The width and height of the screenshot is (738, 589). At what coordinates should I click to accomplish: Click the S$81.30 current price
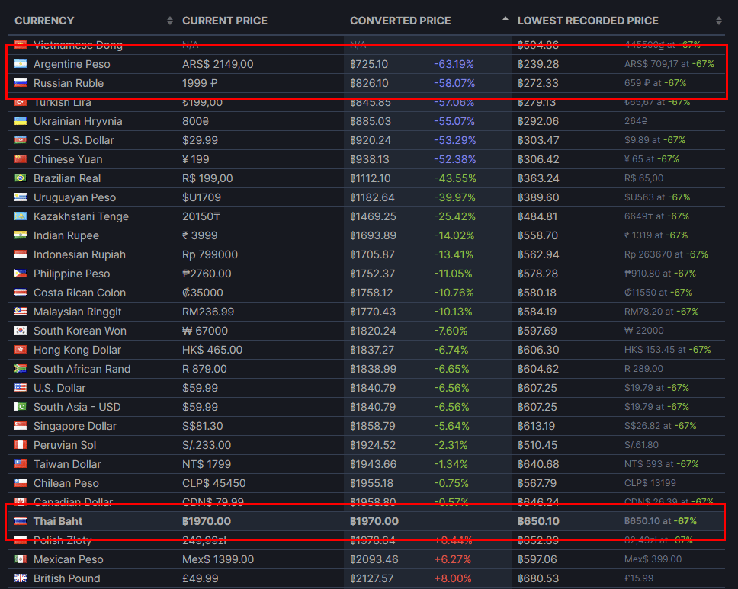click(x=202, y=426)
